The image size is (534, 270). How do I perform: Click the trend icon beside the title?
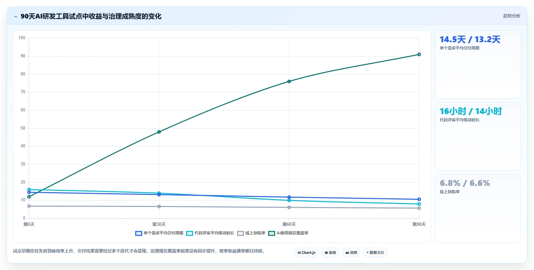point(16,16)
